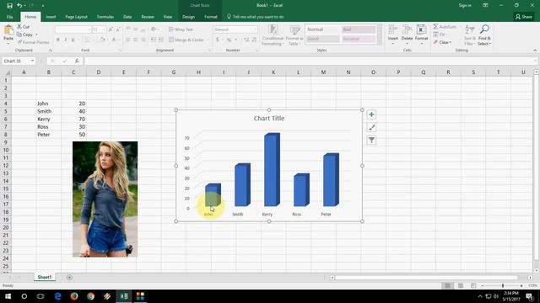The image size is (540, 303).
Task: Open Conditional Formatting menu
Action: [273, 35]
